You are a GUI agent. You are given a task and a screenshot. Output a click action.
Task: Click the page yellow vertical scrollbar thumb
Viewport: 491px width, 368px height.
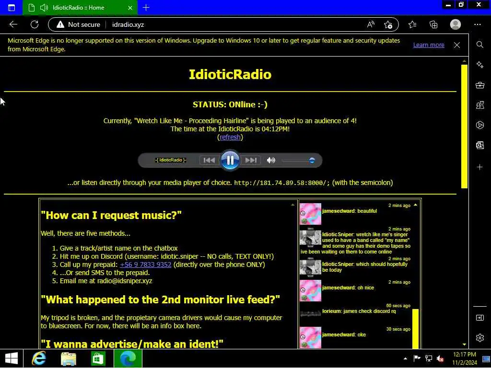[464, 126]
